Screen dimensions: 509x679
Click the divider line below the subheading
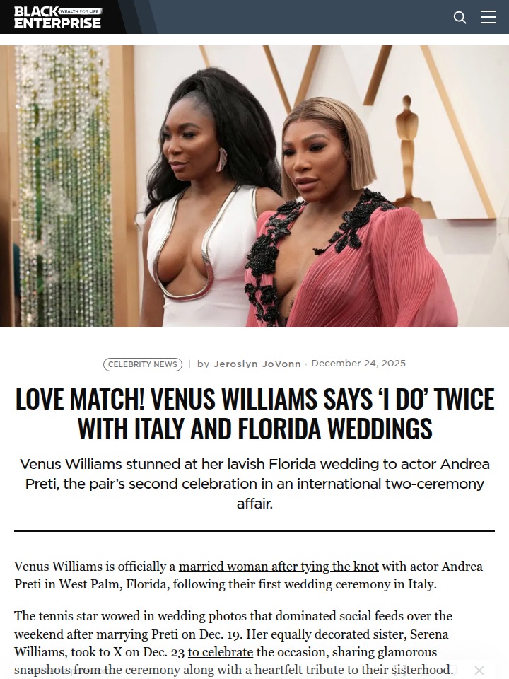coord(255,531)
